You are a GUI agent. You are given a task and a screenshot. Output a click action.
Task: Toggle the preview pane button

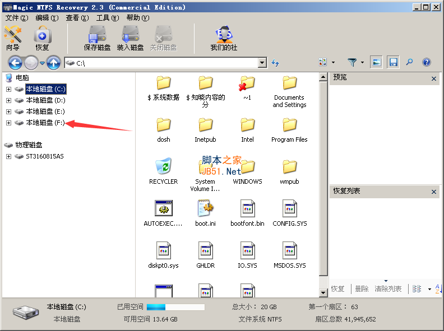point(377,62)
